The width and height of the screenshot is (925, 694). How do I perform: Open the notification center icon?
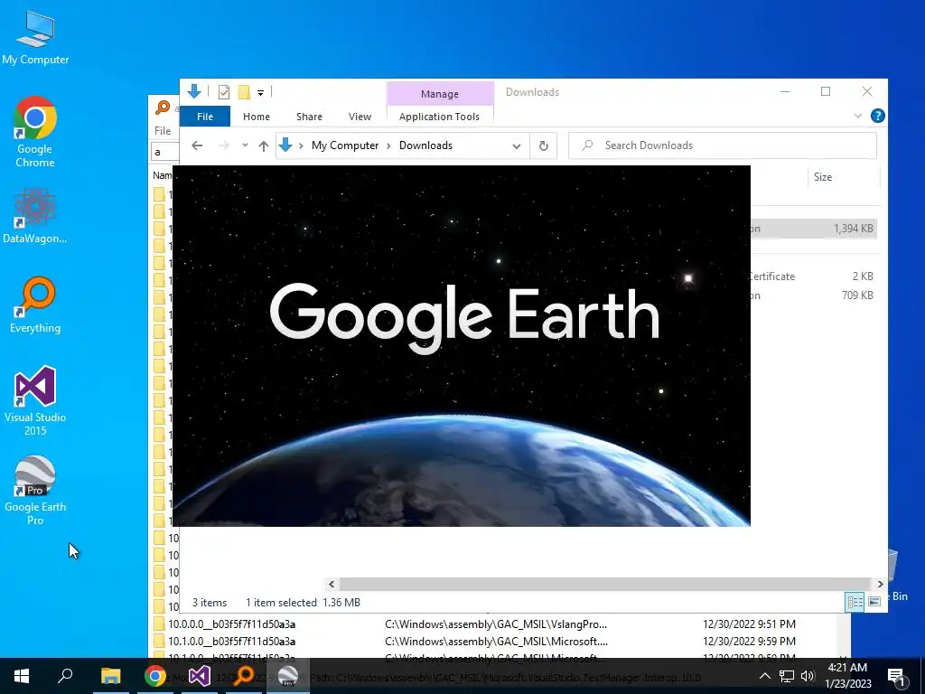point(895,677)
